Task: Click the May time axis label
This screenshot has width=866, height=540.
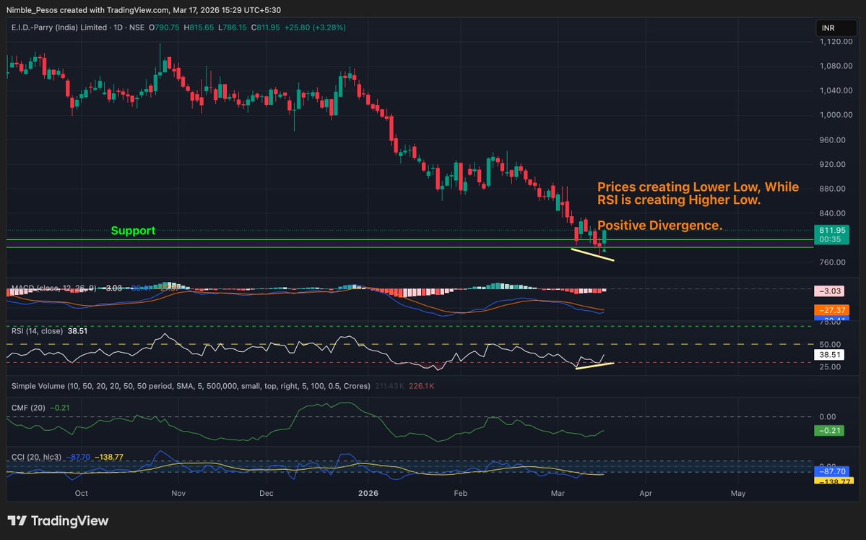Action: 738,493
